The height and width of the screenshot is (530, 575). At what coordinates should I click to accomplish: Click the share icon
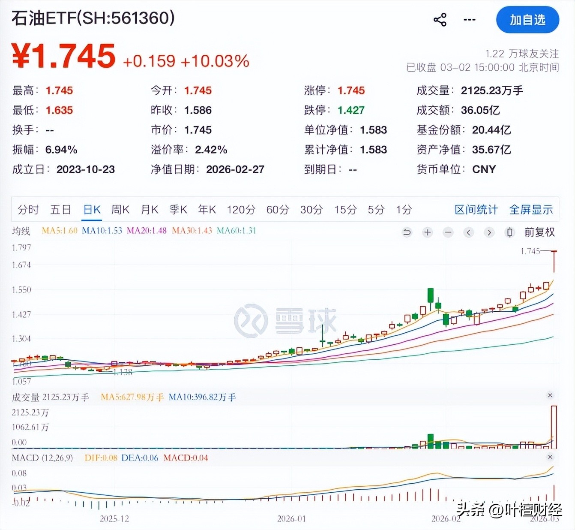coord(440,20)
